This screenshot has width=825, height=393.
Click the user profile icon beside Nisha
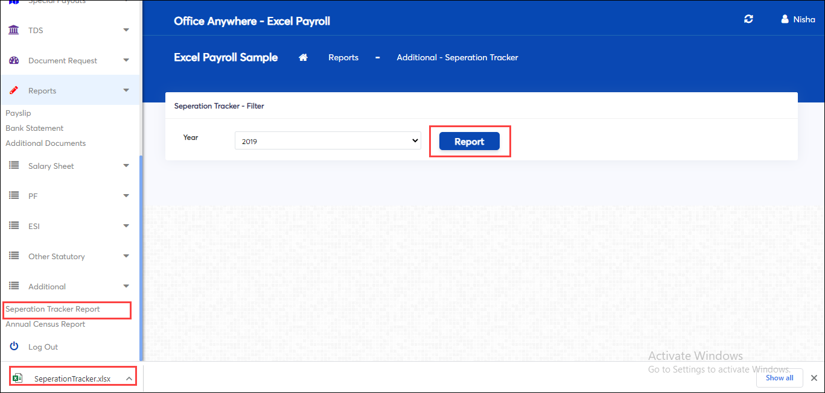(x=785, y=19)
